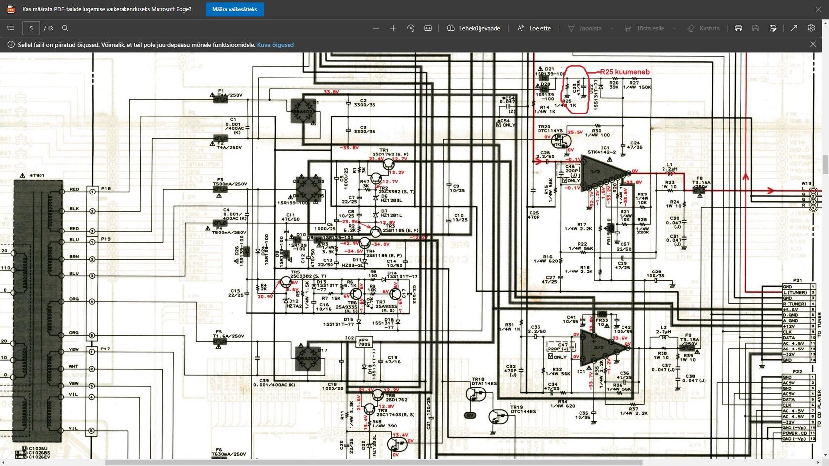The height and width of the screenshot is (466, 829).
Task: Start Loe ette read aloud
Action: (x=534, y=28)
